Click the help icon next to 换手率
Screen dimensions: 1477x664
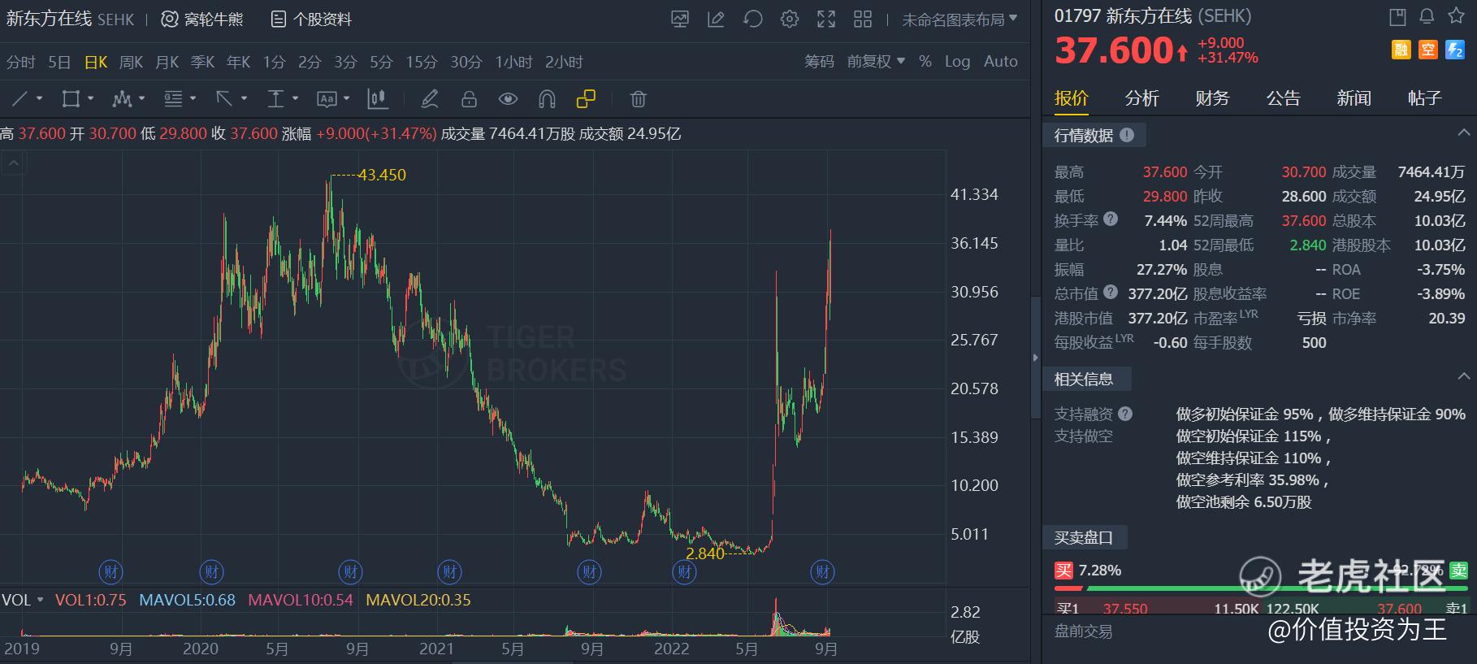pyautogui.click(x=1111, y=219)
